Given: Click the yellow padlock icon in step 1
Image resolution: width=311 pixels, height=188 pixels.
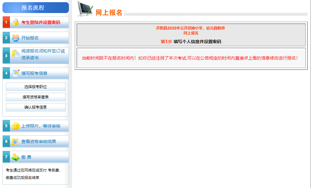Looking at the screenshot, I should pyautogui.click(x=16, y=22).
